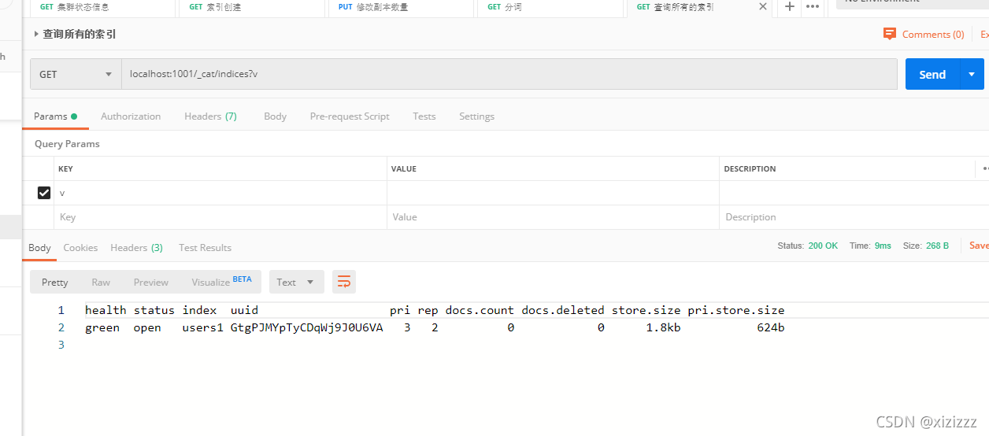Click the Query Params heading
Screen dimensions: 989x436
pos(67,144)
